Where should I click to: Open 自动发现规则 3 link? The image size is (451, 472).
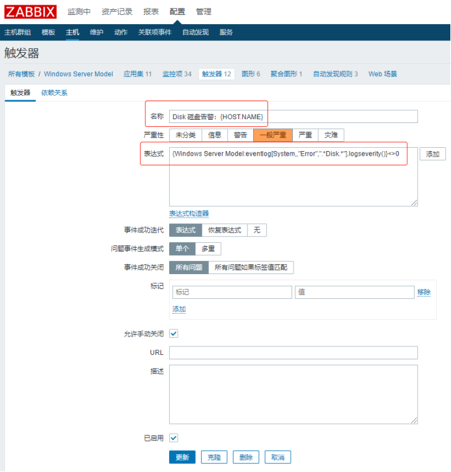335,74
